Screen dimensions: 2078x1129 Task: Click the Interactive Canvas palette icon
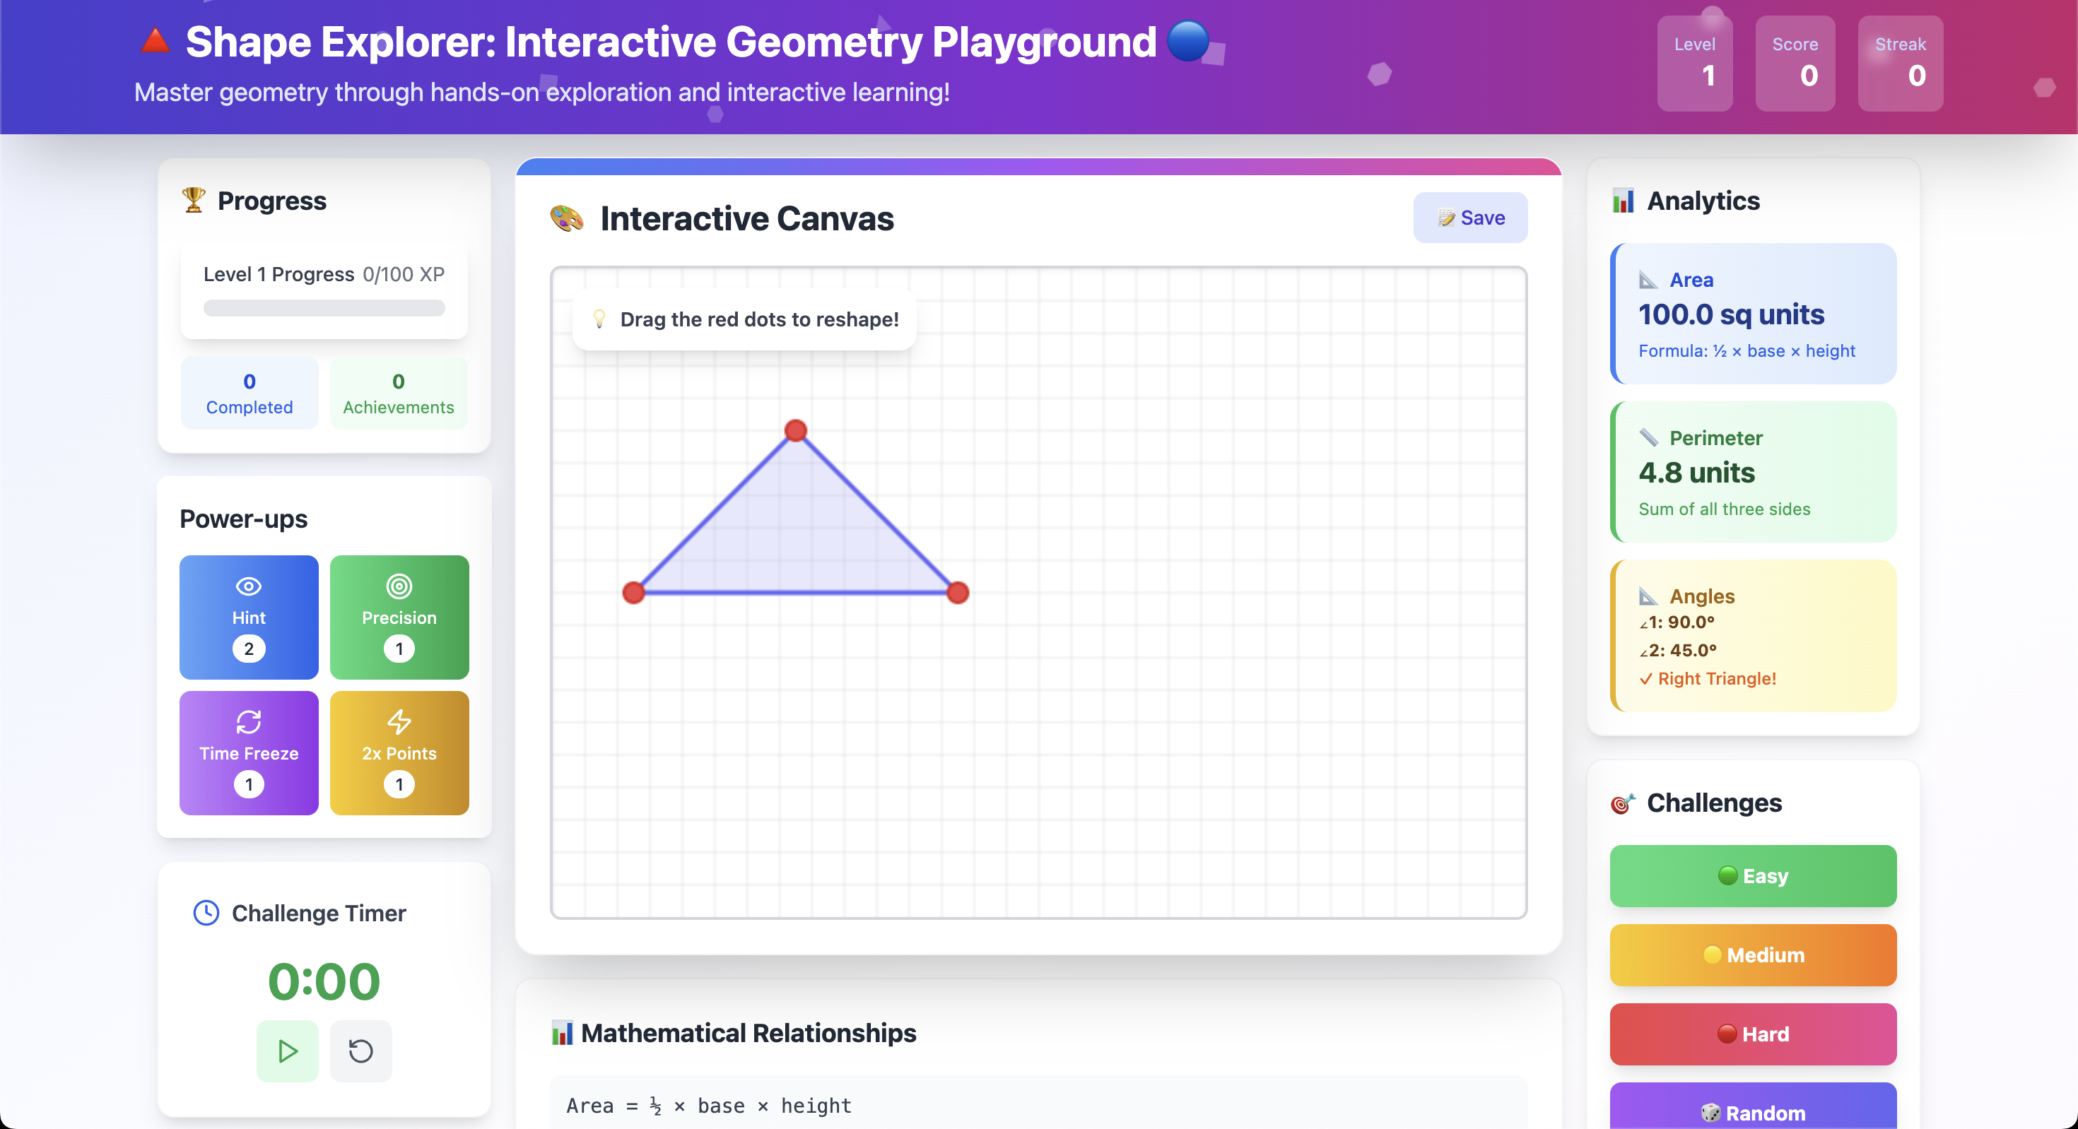(x=566, y=218)
